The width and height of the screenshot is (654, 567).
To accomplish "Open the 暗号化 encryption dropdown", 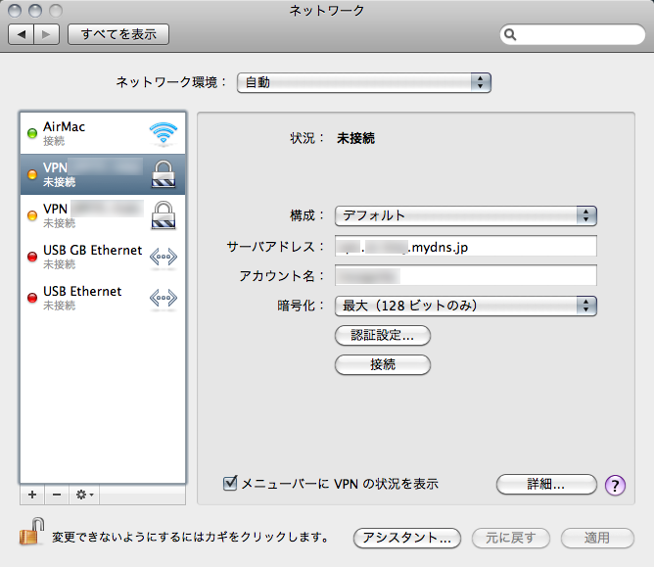I will click(465, 306).
